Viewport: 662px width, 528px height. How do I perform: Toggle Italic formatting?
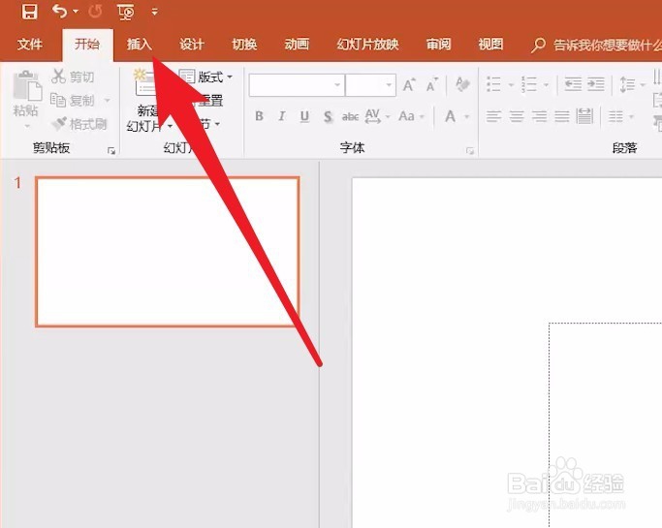tap(282, 115)
